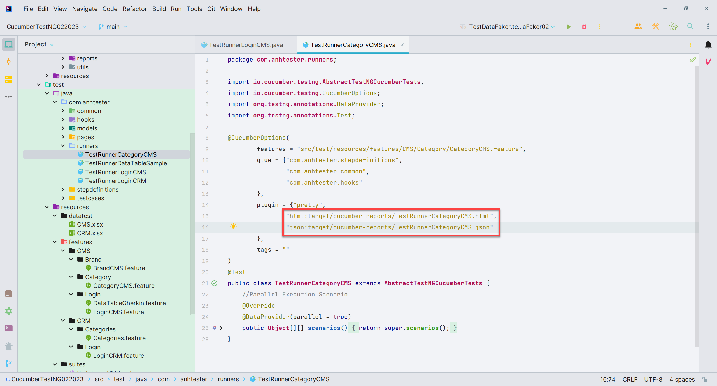Select LoginCRM.feature file
The width and height of the screenshot is (717, 386).
click(118, 356)
